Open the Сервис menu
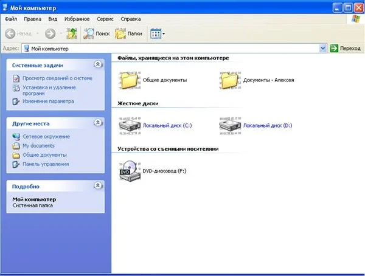The image size is (365, 276). click(105, 19)
